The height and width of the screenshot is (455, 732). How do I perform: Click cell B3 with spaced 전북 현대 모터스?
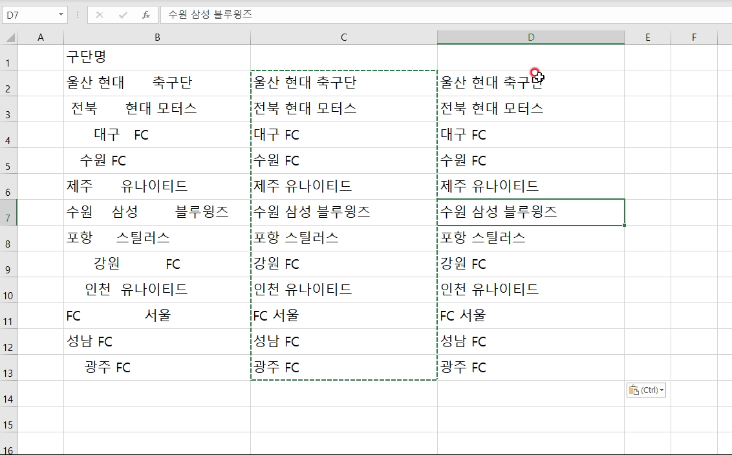pos(157,109)
